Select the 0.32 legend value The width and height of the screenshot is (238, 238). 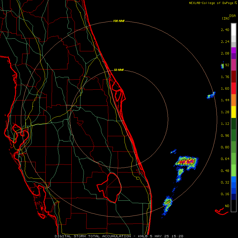[x=225, y=182]
